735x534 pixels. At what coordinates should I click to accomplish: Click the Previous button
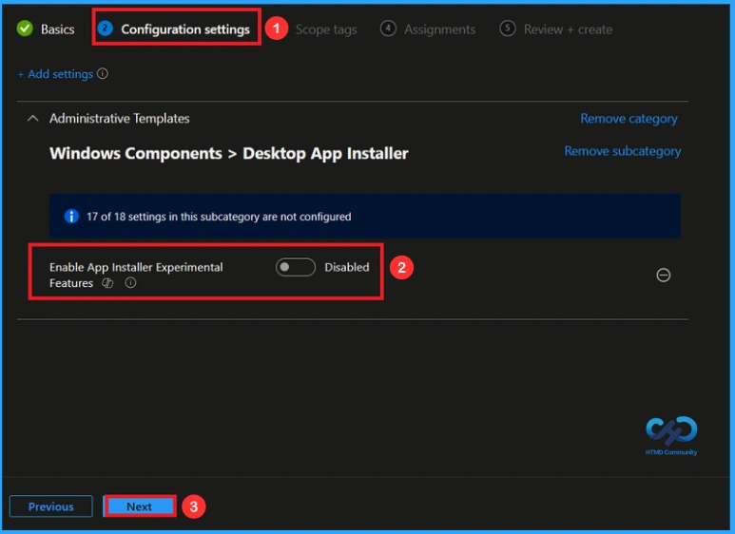pyautogui.click(x=51, y=506)
